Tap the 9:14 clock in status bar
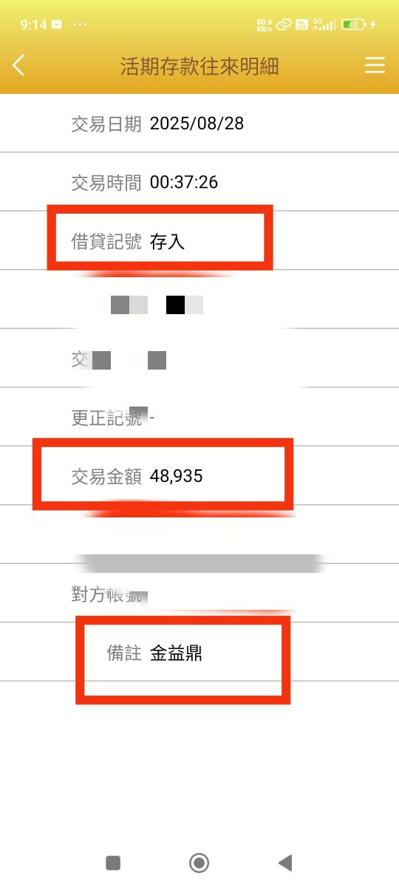This screenshot has width=399, height=887. coord(33,24)
